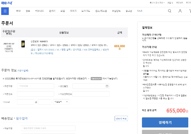This screenshot has width=191, height=134.
Task: Open the 이야기 menu item
Action: [x=73, y=11]
